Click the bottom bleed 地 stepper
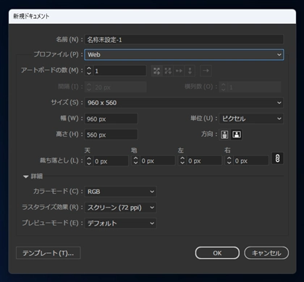Image resolution: width=304 pixels, height=282 pixels. pyautogui.click(x=136, y=161)
